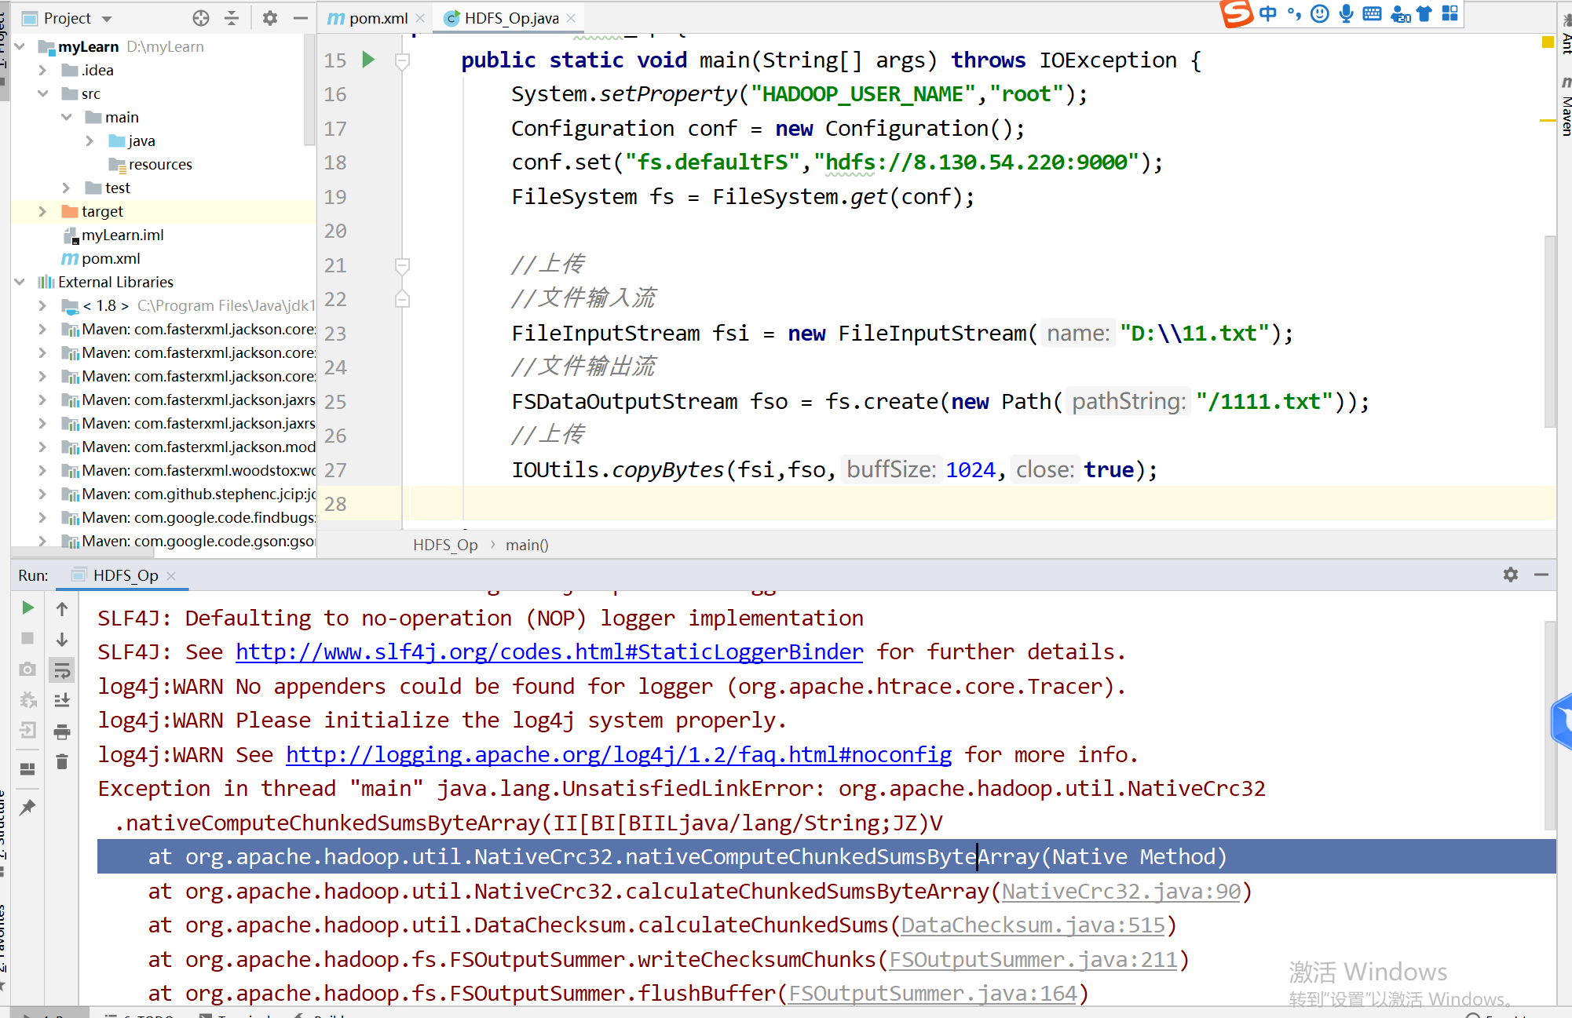Image resolution: width=1572 pixels, height=1018 pixels.
Task: Print the console output
Action: (x=62, y=732)
